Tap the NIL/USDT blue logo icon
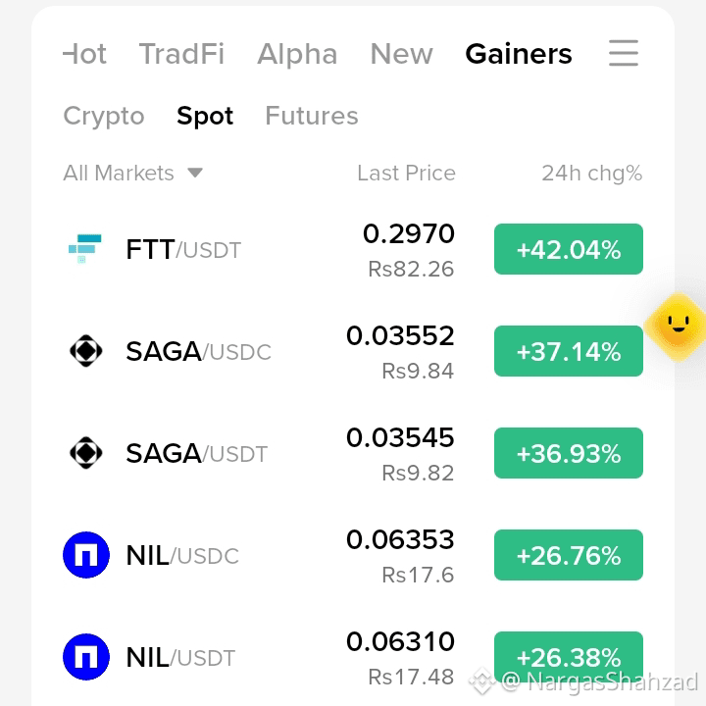This screenshot has width=706, height=706. coord(86,656)
